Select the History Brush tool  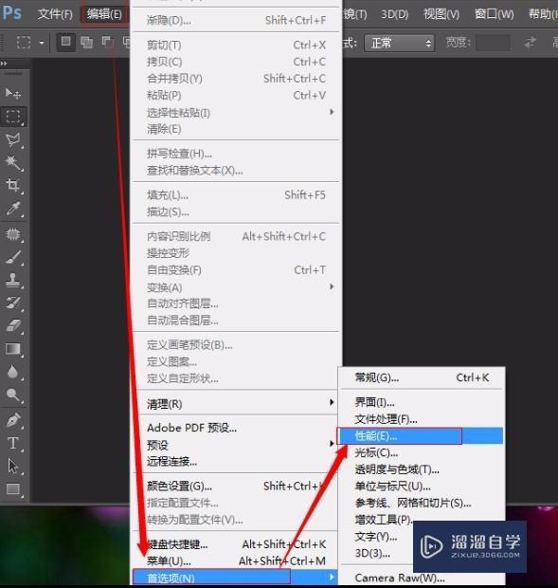(13, 303)
